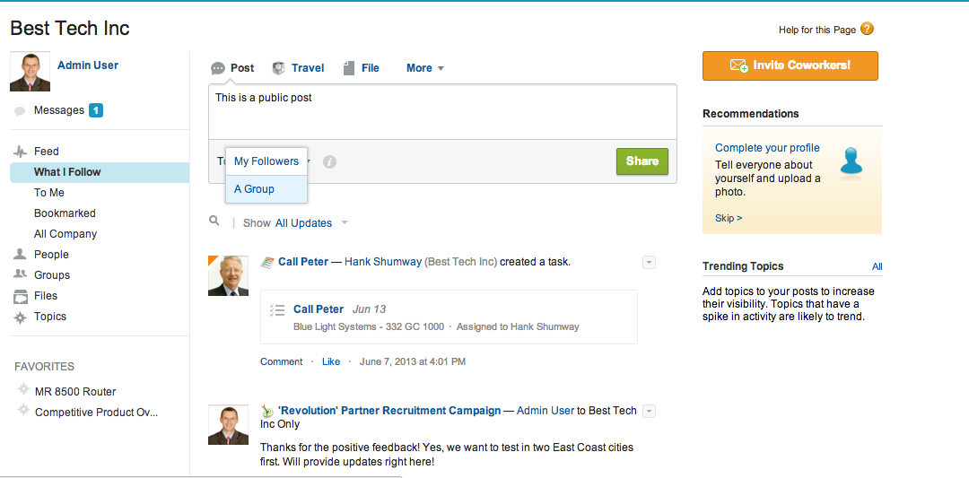
Task: Open the Topics sidebar section
Action: 50,317
